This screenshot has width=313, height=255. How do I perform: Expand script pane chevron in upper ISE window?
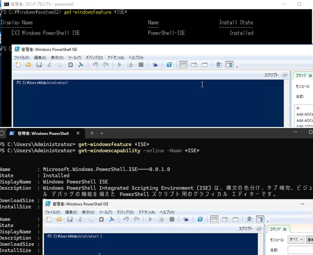[285, 75]
